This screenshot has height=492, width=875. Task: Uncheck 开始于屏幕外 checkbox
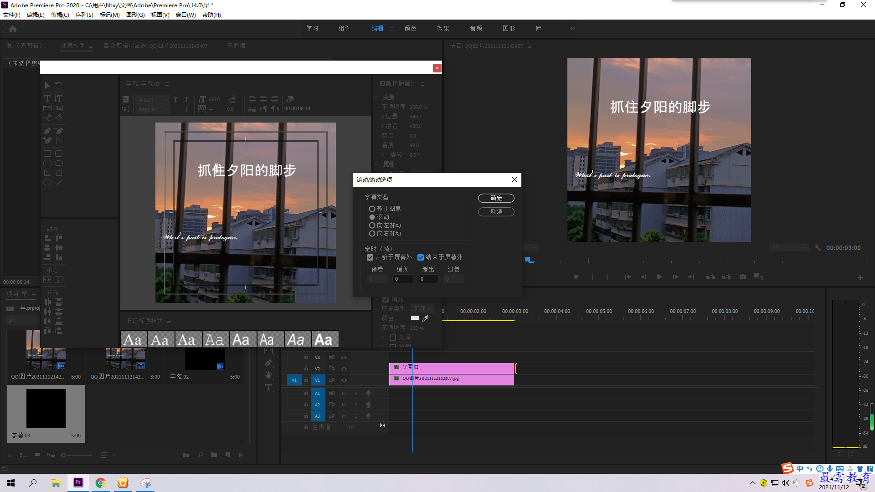370,257
